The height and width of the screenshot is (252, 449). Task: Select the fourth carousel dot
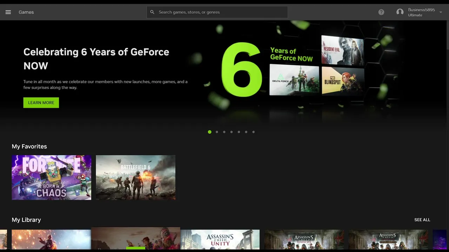(232, 132)
